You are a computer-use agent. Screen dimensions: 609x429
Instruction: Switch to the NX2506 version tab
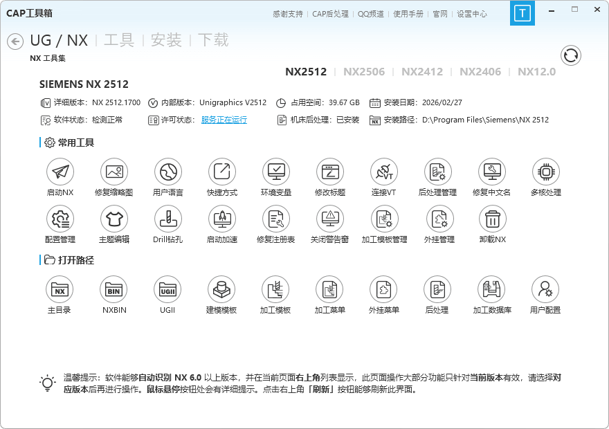[364, 72]
